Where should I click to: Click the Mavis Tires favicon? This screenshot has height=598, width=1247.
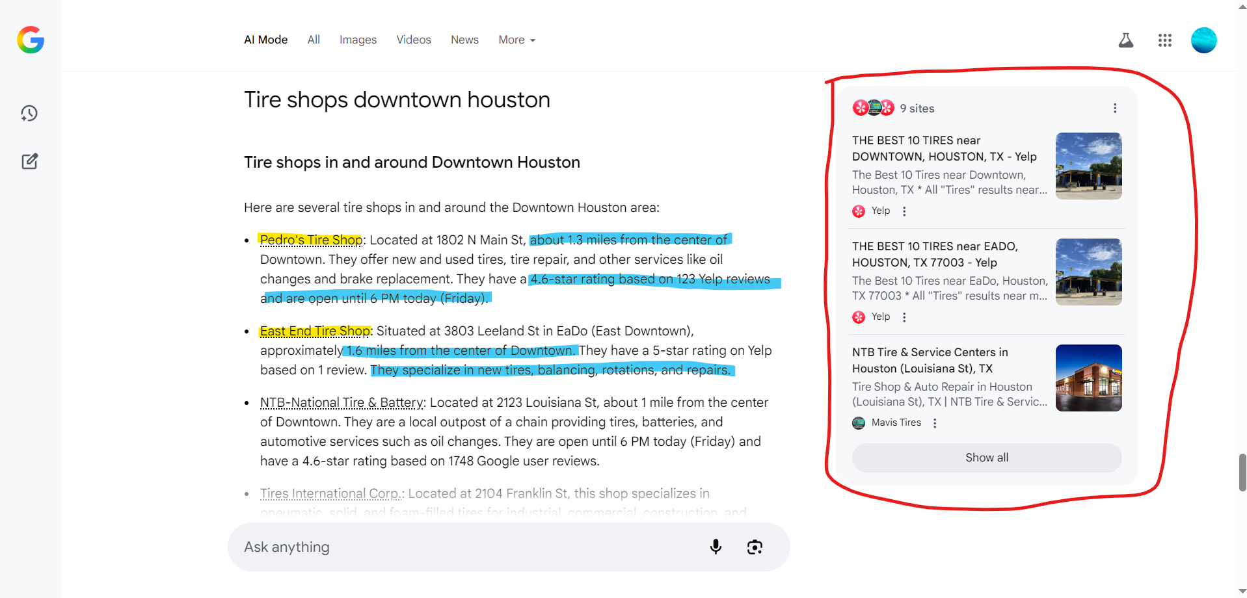click(859, 423)
